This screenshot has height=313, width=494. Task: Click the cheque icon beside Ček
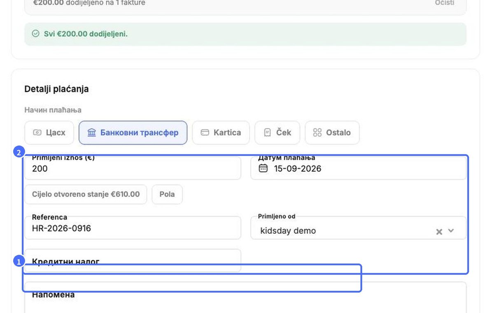click(268, 133)
